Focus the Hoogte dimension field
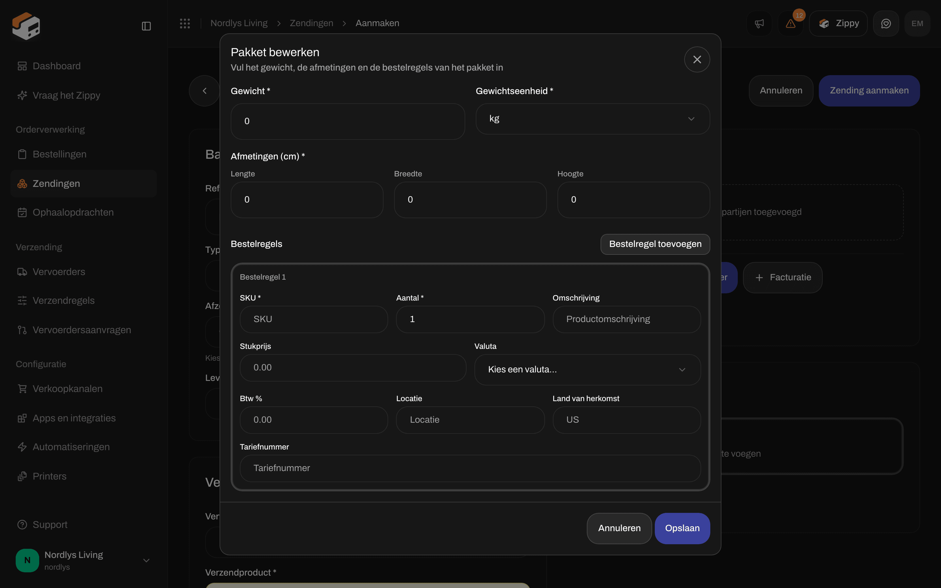Viewport: 941px width, 588px height. [634, 200]
